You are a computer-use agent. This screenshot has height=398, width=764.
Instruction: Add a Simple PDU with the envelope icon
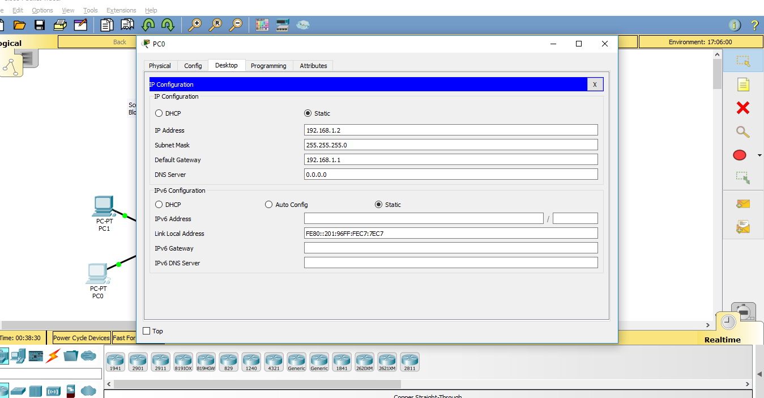(x=743, y=204)
